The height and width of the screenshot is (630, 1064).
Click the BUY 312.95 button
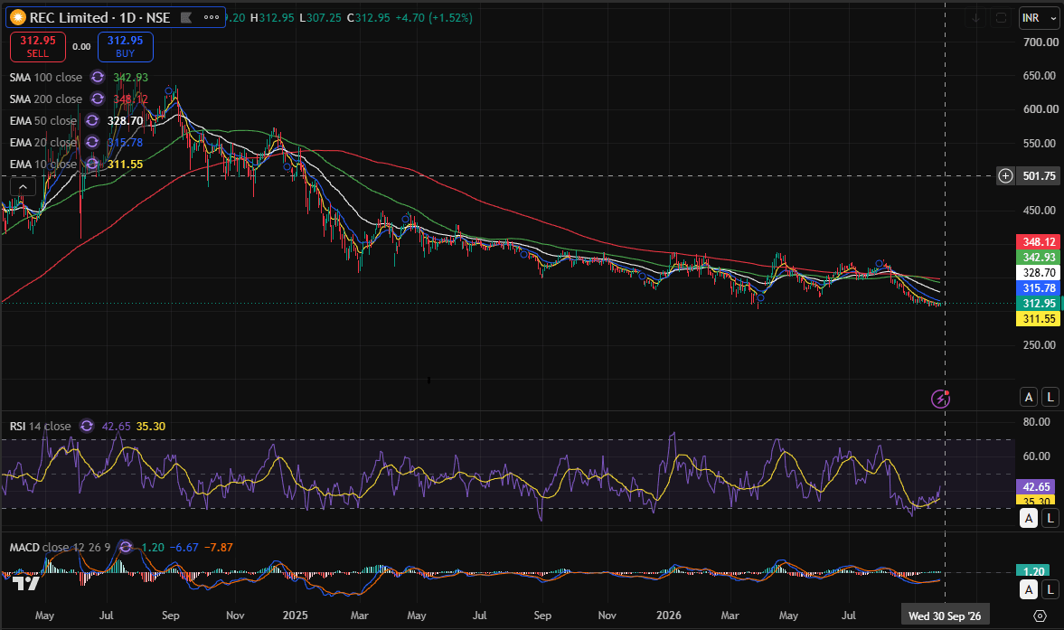click(125, 47)
